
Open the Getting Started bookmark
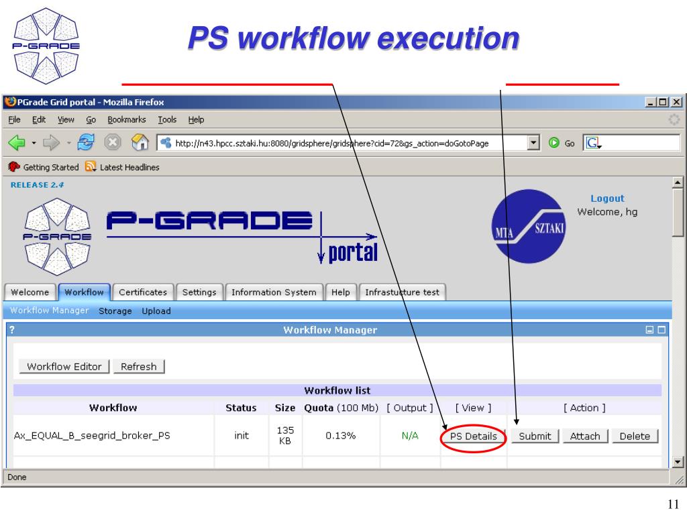(x=44, y=167)
